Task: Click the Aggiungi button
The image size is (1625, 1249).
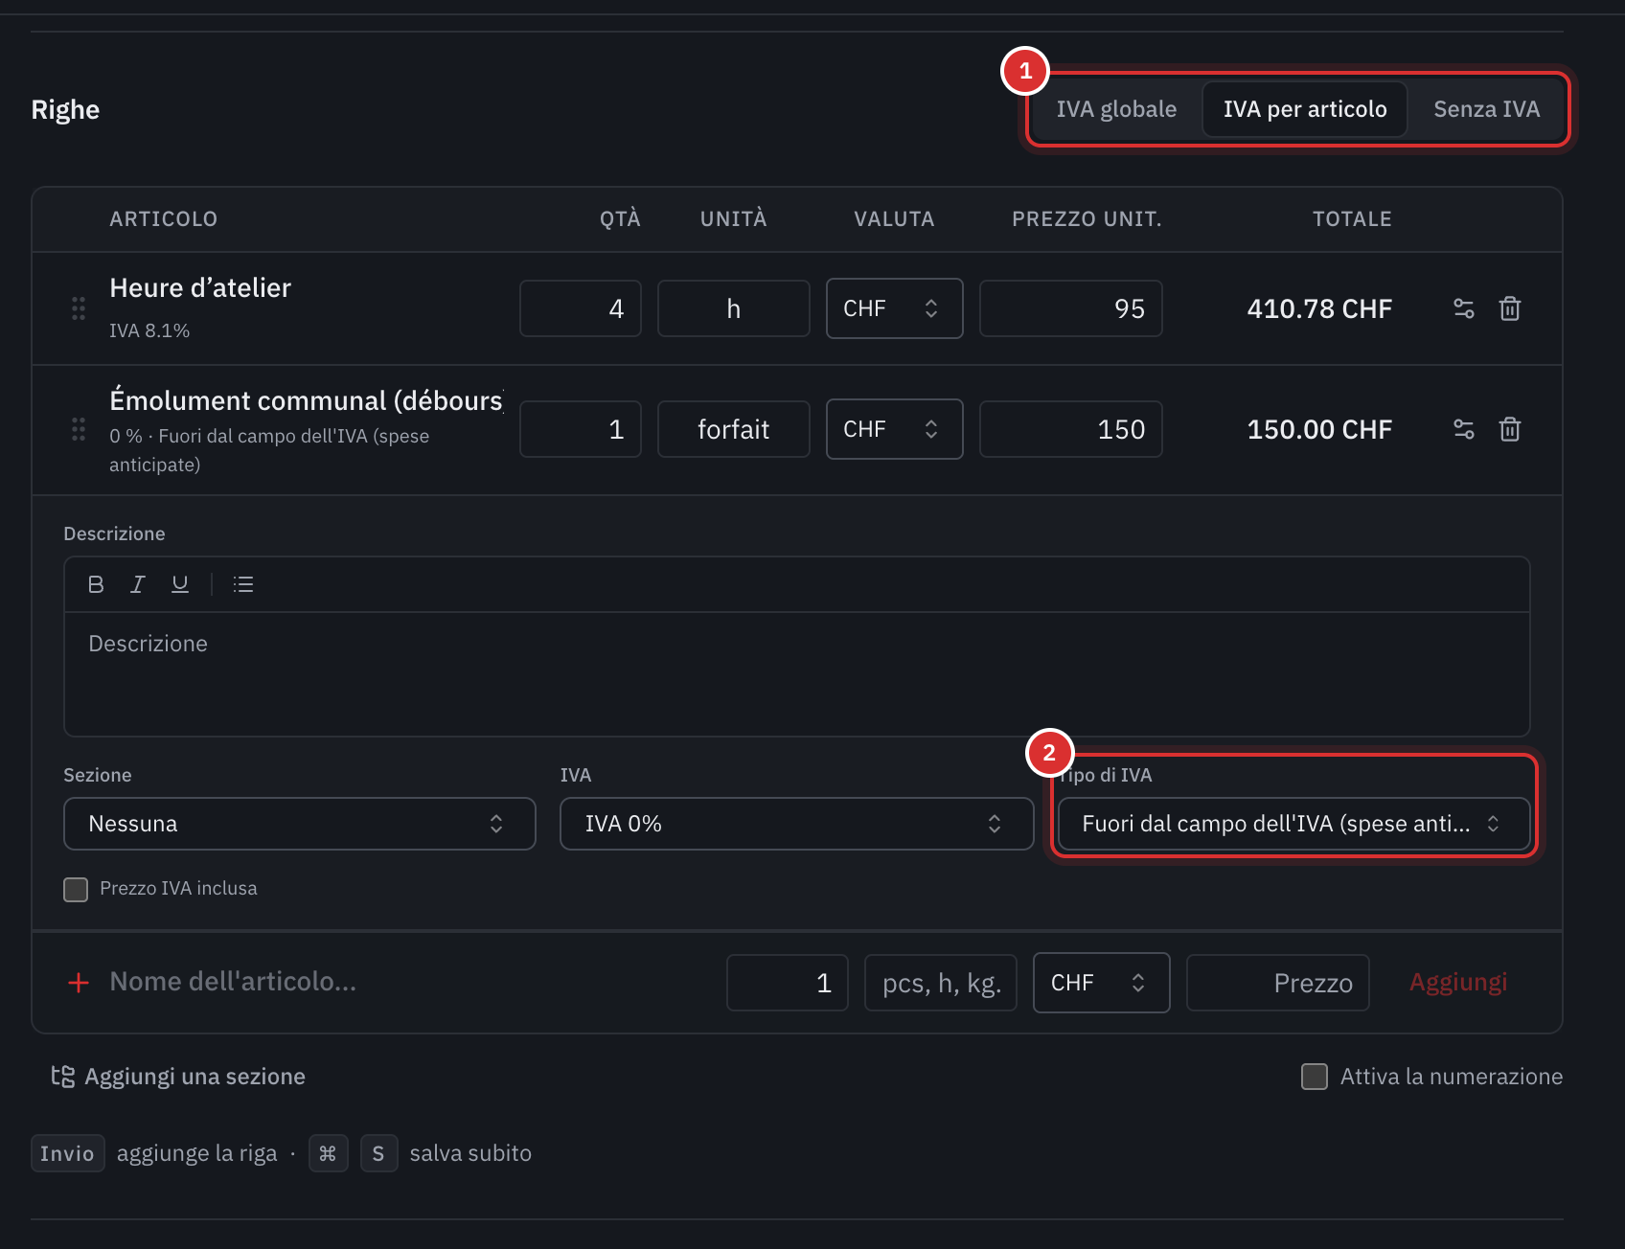Action: coord(1458,983)
